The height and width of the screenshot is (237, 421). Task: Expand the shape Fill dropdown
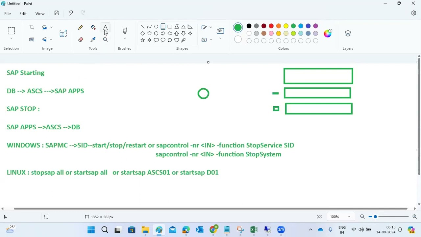pyautogui.click(x=211, y=39)
